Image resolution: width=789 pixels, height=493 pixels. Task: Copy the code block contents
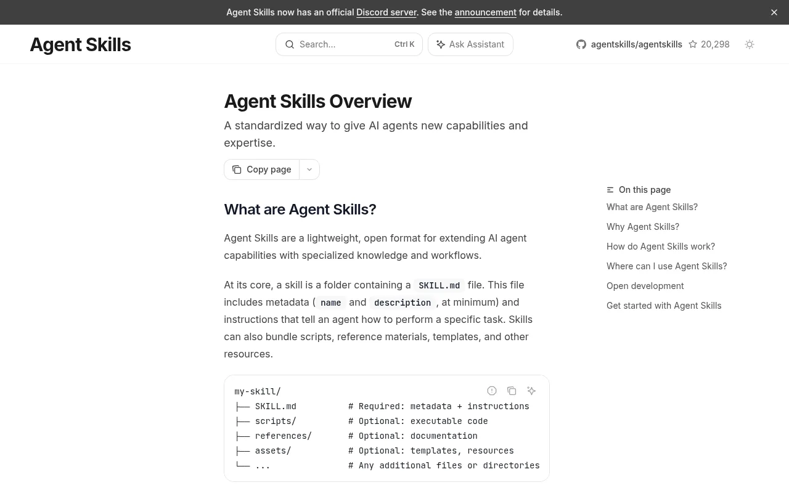click(x=512, y=391)
